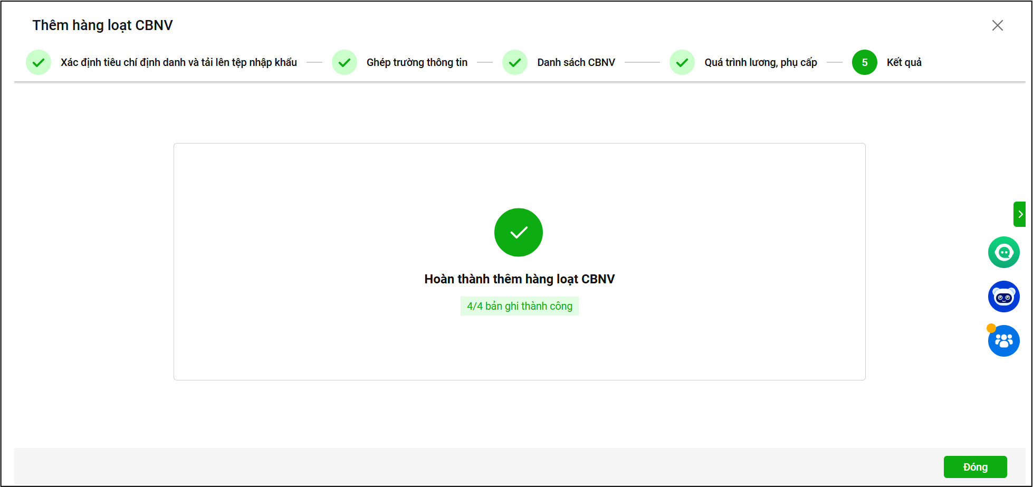Select the 'Kết quả' step label
The height and width of the screenshot is (487, 1033).
[x=904, y=62]
